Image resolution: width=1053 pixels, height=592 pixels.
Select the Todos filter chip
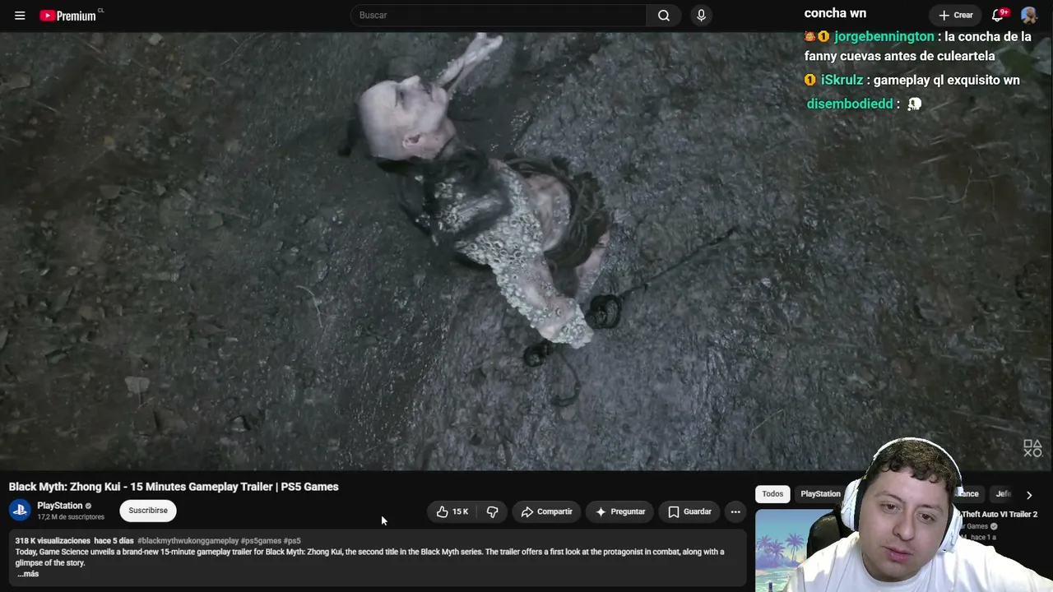click(772, 494)
